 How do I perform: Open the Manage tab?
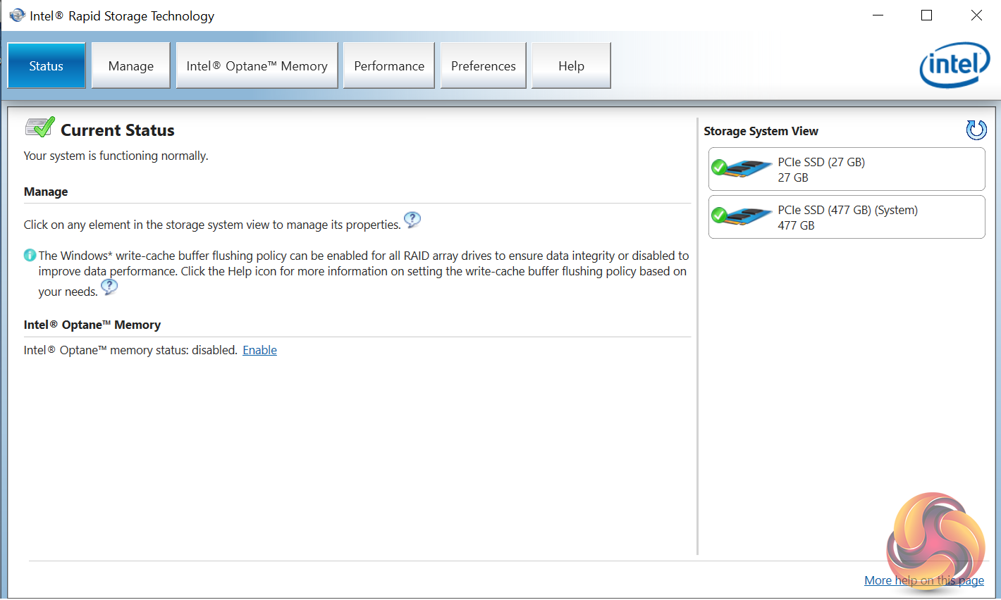click(131, 65)
